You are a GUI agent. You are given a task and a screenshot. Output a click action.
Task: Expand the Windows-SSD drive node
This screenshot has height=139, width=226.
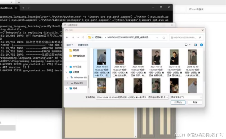point(67,78)
